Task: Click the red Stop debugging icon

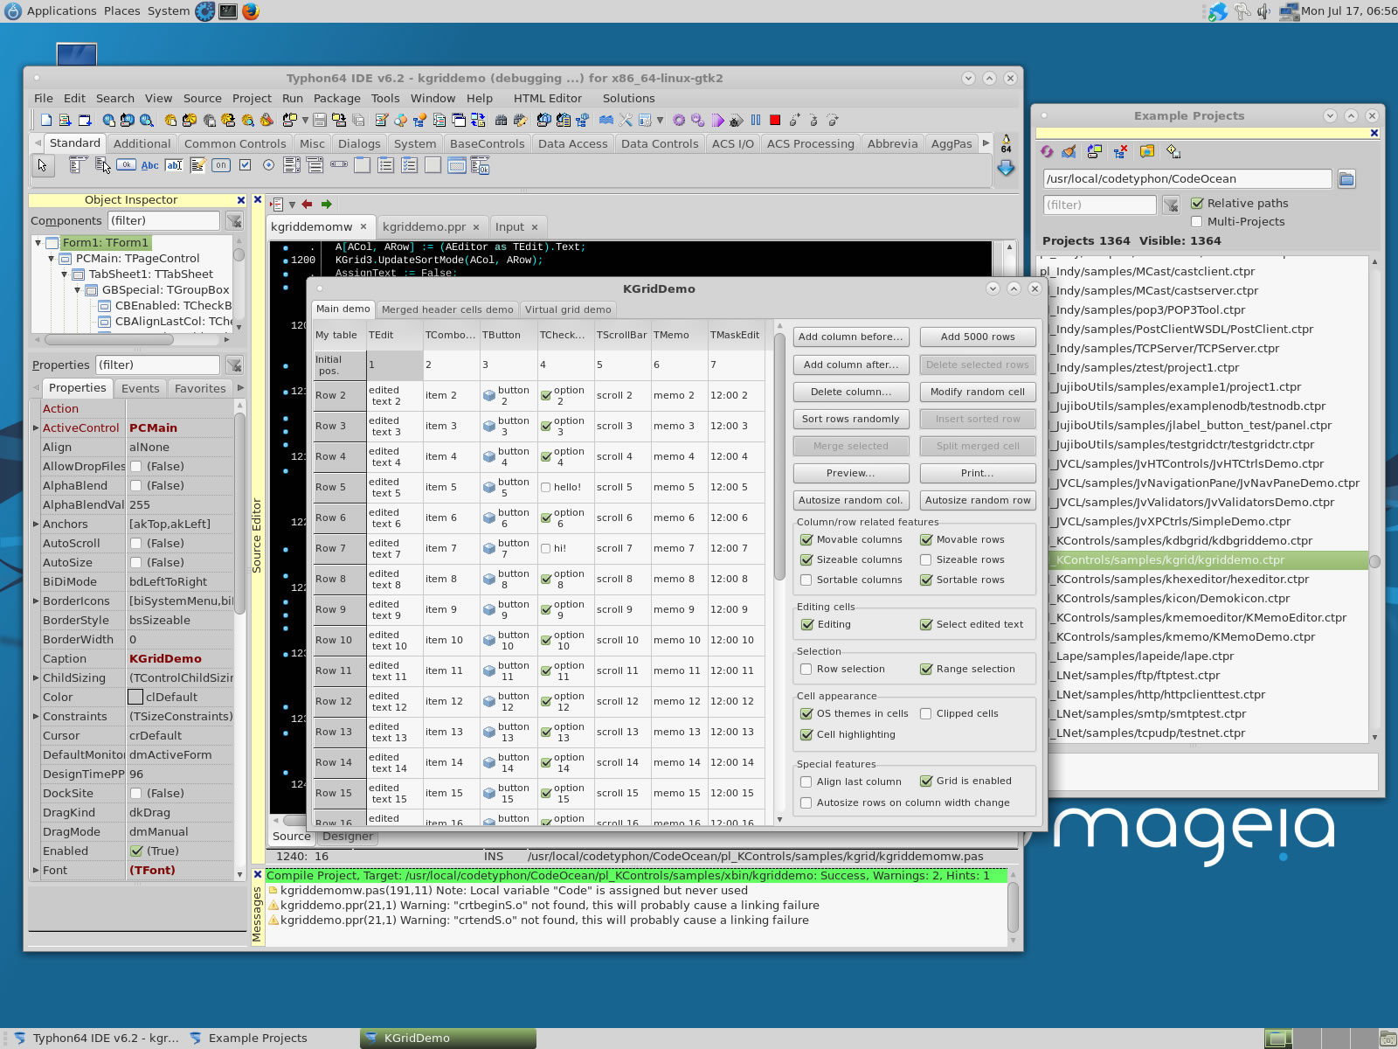Action: tap(775, 121)
